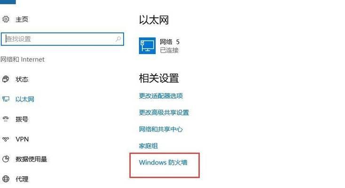Viewport: 345px width, 188px height.
Task: Open the 主页 home page
Action: [x=22, y=19]
